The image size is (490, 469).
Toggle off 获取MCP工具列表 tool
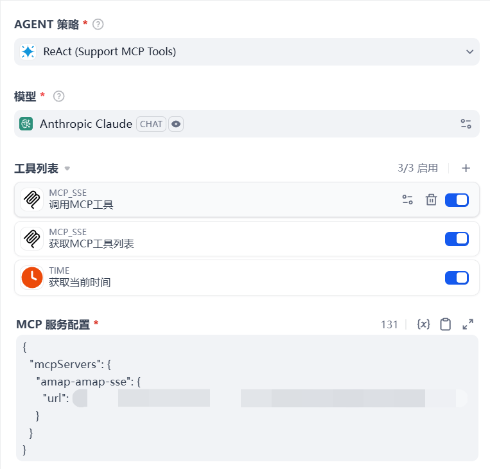[457, 239]
